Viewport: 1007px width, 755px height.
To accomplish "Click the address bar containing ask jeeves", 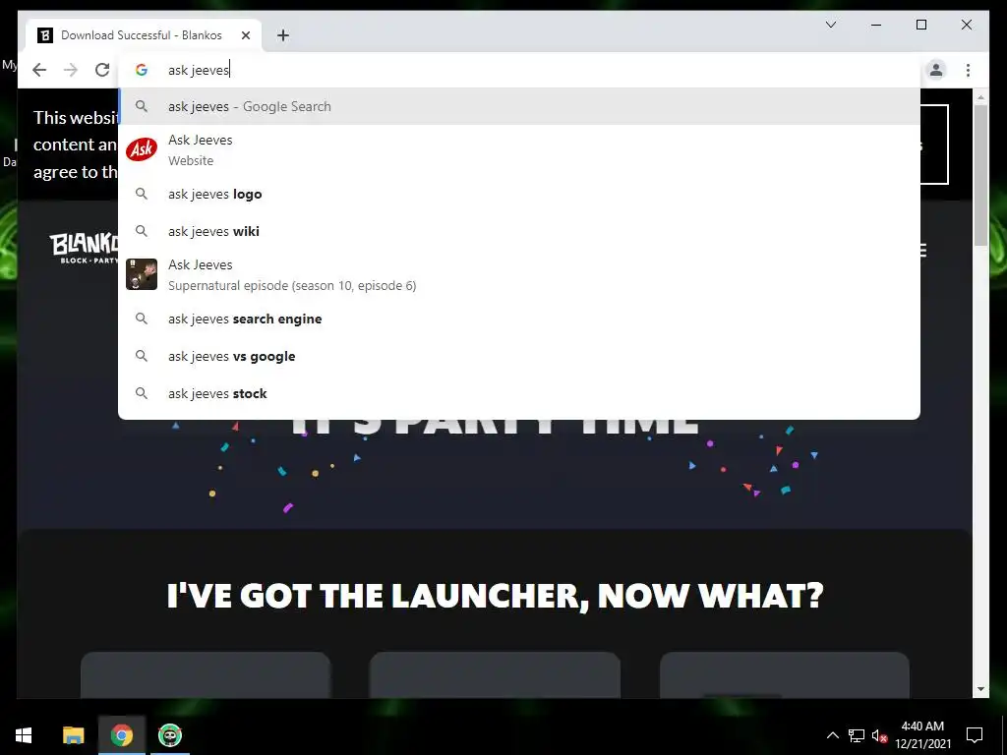I will pos(519,70).
